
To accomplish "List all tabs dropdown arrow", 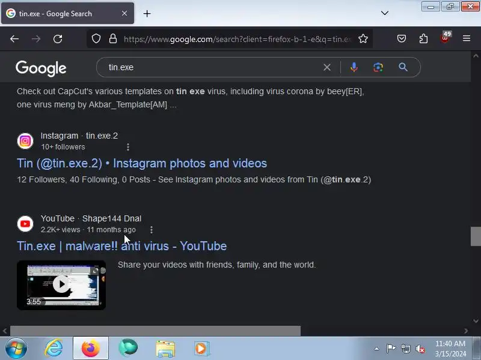I will [x=385, y=13].
